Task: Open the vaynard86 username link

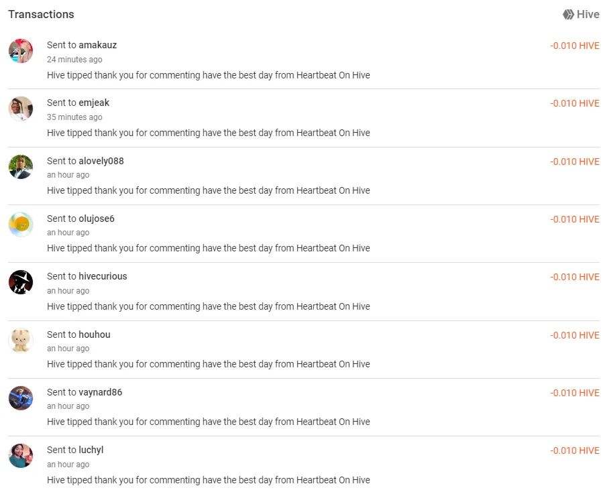Action: coord(101,392)
